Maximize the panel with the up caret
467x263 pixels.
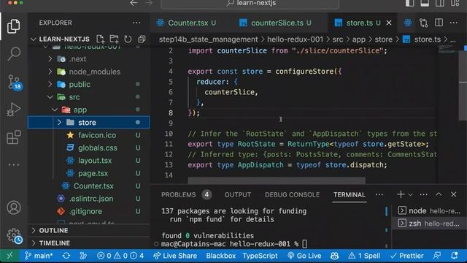pyautogui.click(x=439, y=194)
